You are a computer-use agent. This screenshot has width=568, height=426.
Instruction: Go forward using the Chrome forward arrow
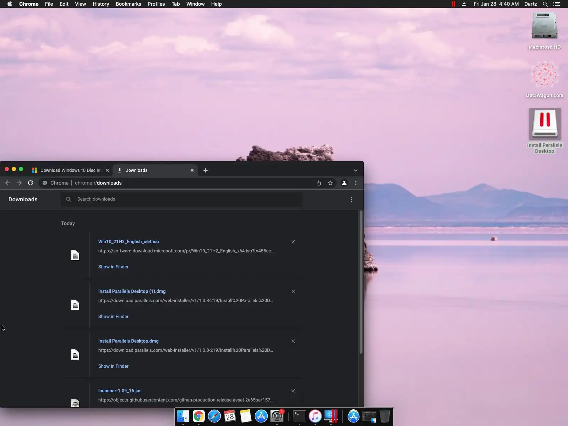pos(19,183)
